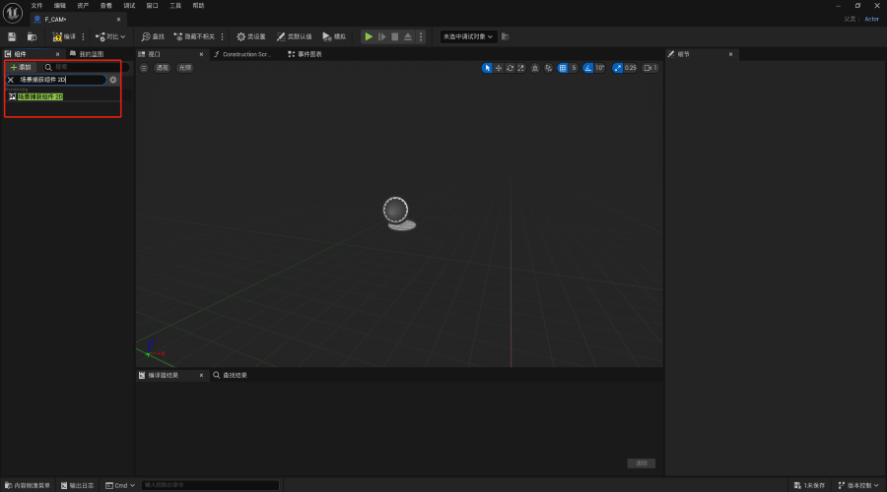Switch to the Construction Script tab

point(243,54)
